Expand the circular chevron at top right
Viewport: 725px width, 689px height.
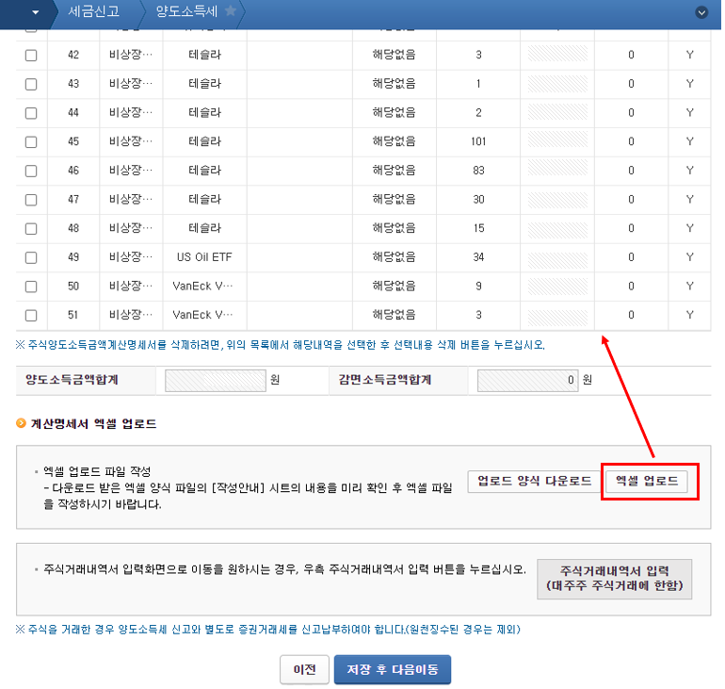point(701,12)
